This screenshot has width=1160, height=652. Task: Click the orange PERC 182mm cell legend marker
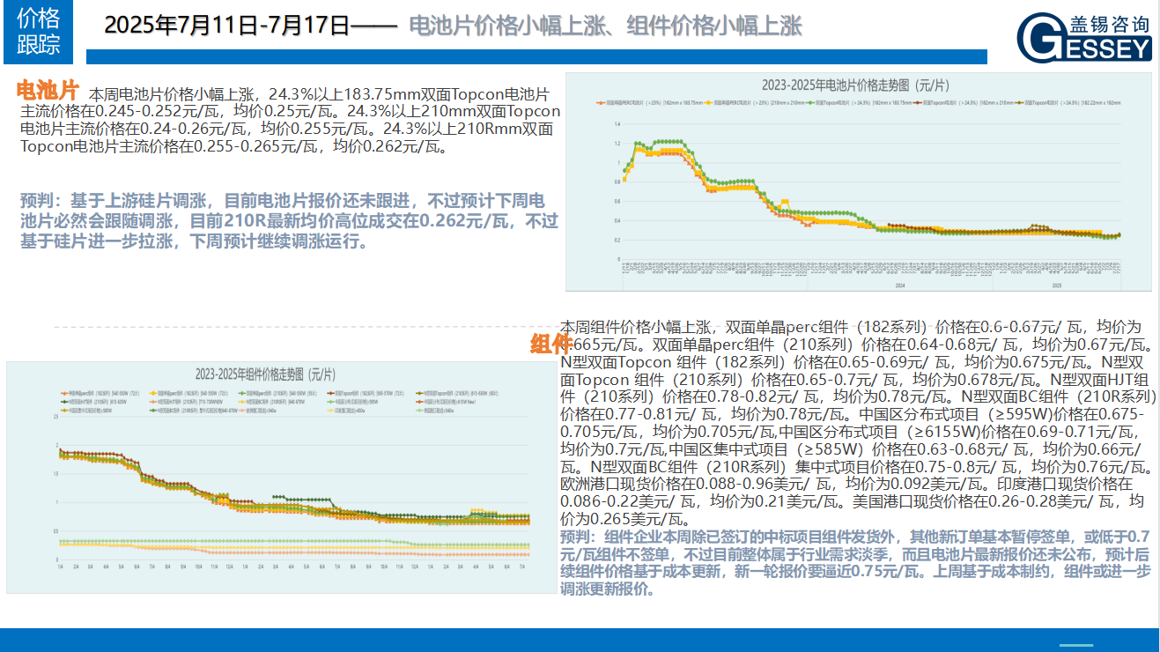tap(601, 103)
